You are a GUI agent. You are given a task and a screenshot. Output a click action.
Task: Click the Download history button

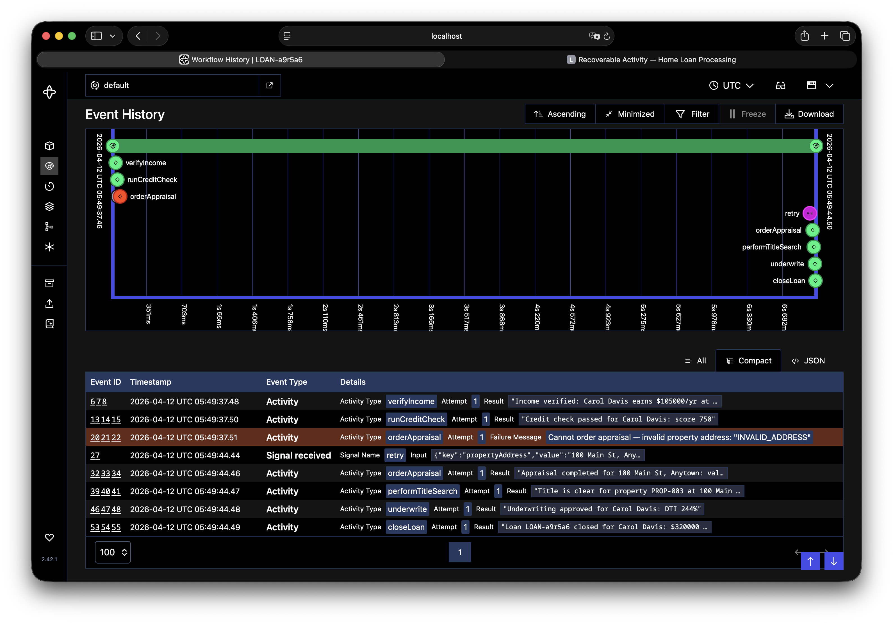click(809, 114)
